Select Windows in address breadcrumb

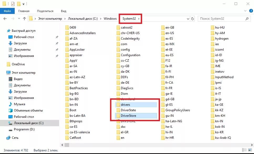[110, 19]
